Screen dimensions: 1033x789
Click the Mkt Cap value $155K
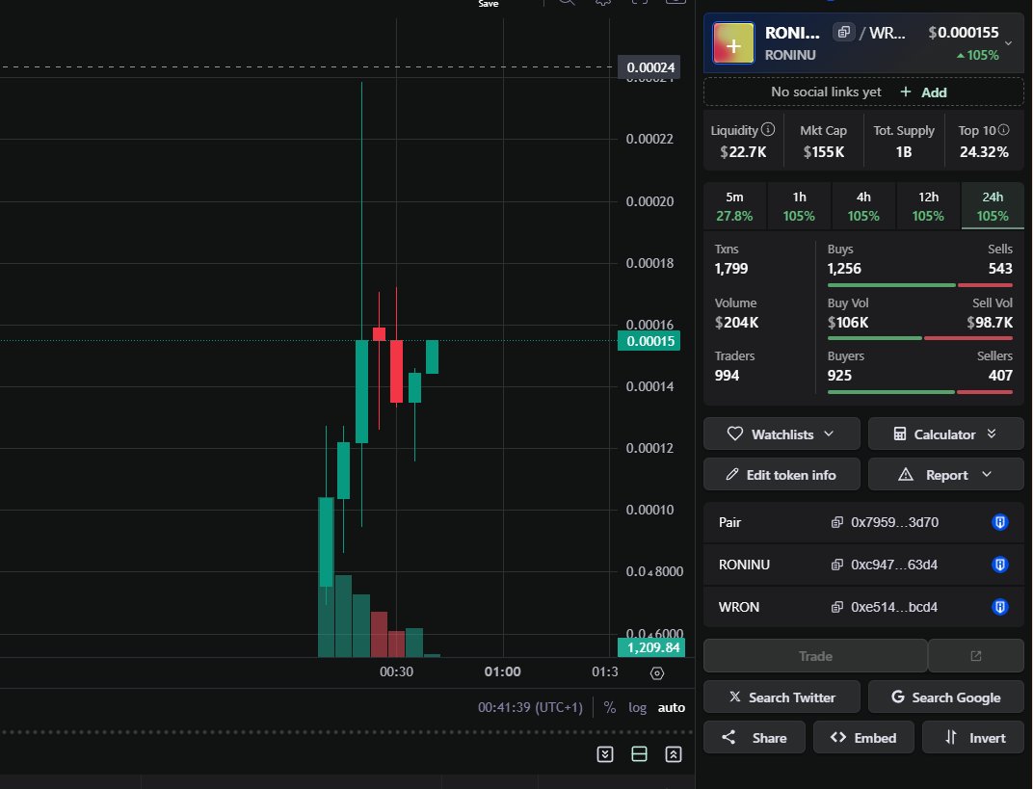tap(824, 152)
